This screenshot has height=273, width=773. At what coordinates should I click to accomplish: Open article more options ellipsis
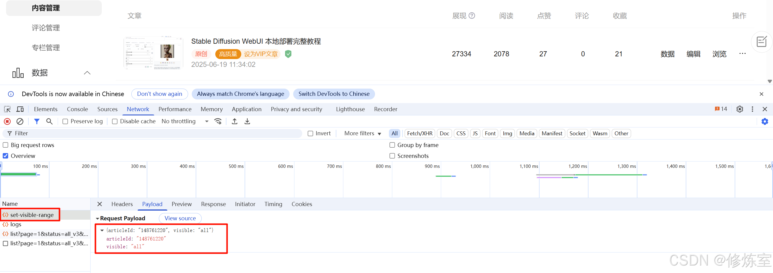click(743, 54)
